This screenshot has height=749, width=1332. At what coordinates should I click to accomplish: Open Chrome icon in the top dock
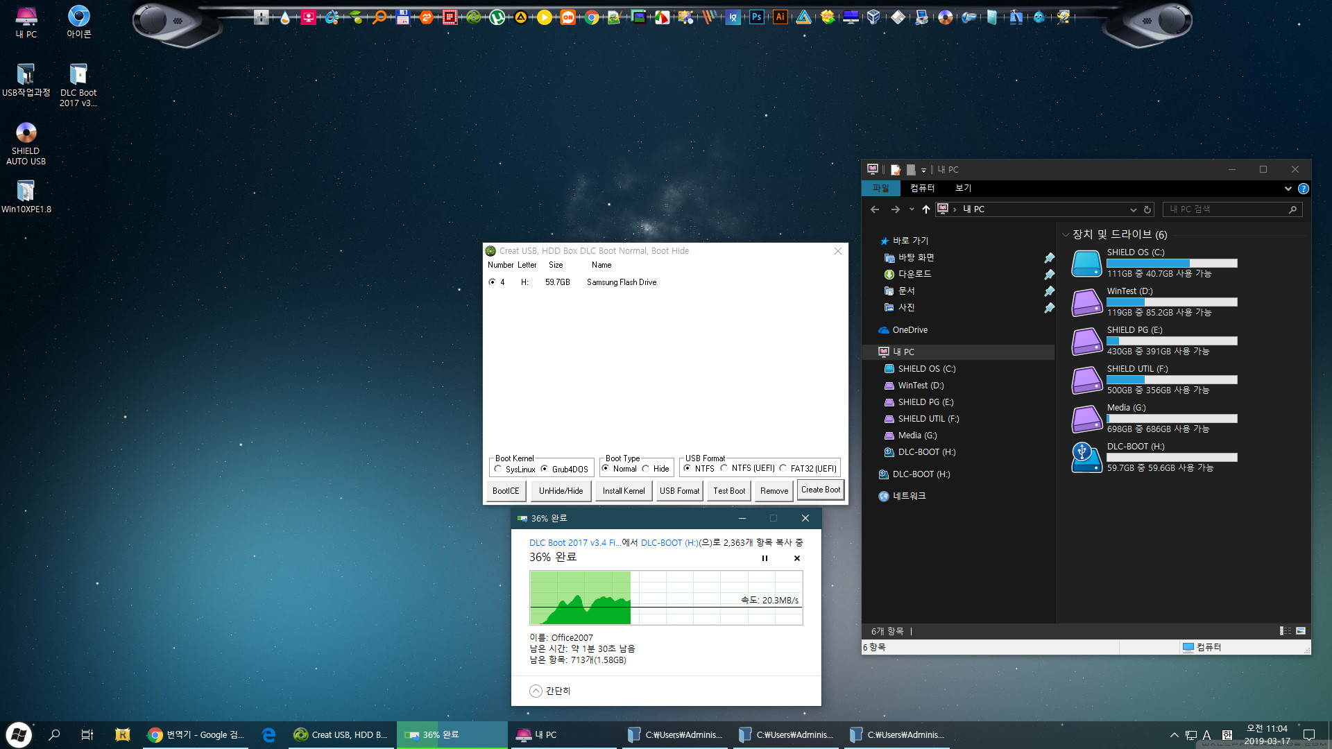point(592,17)
